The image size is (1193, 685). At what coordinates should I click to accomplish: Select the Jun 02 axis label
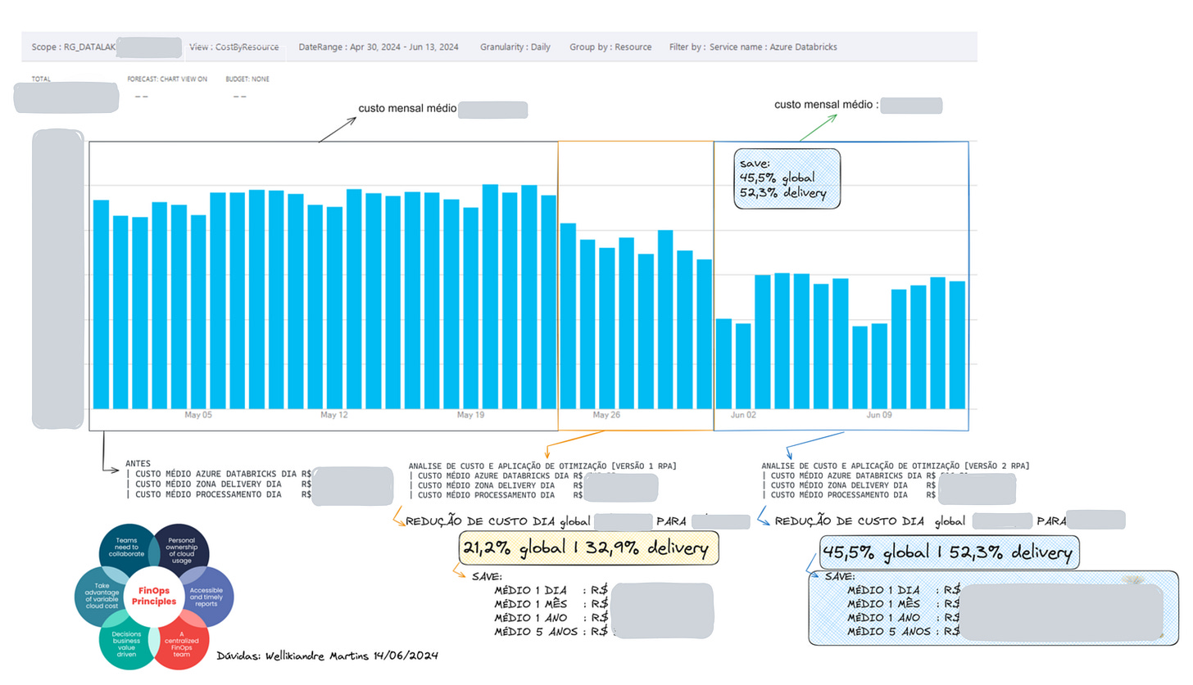[743, 416]
